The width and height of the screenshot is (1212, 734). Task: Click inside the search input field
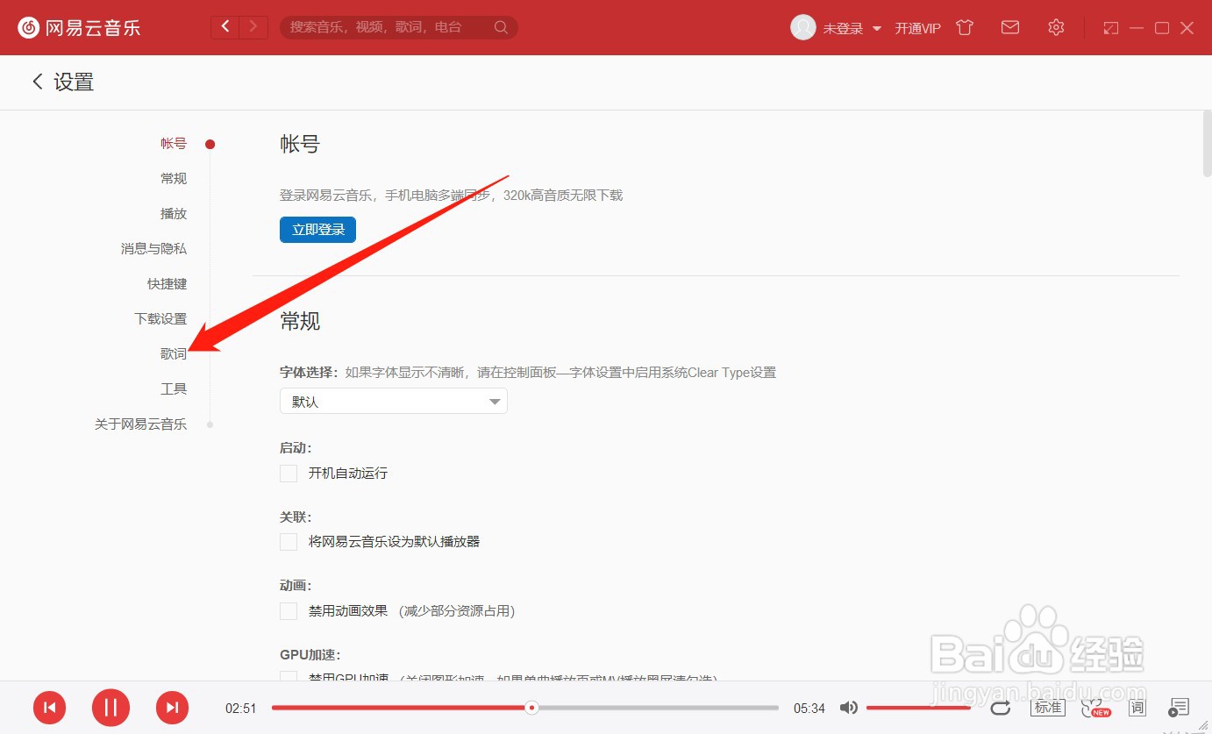386,26
